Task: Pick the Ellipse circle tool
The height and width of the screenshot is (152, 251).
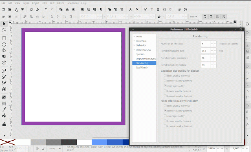Action: tap(4, 45)
